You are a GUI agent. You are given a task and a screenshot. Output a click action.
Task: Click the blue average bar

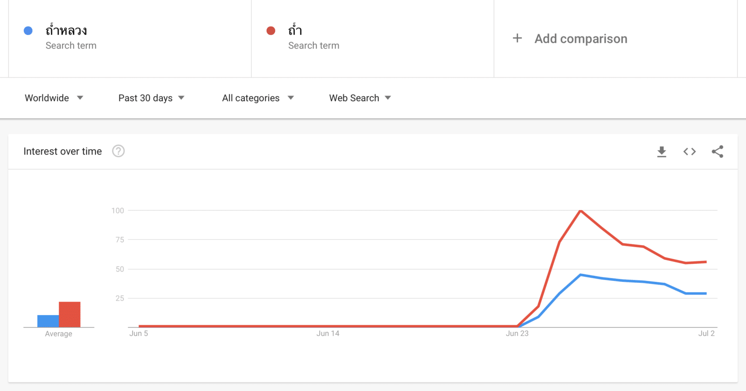click(48, 321)
